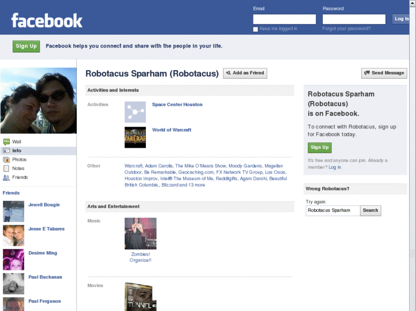
Task: Click the Notes sidebar icon
Action: point(6,168)
